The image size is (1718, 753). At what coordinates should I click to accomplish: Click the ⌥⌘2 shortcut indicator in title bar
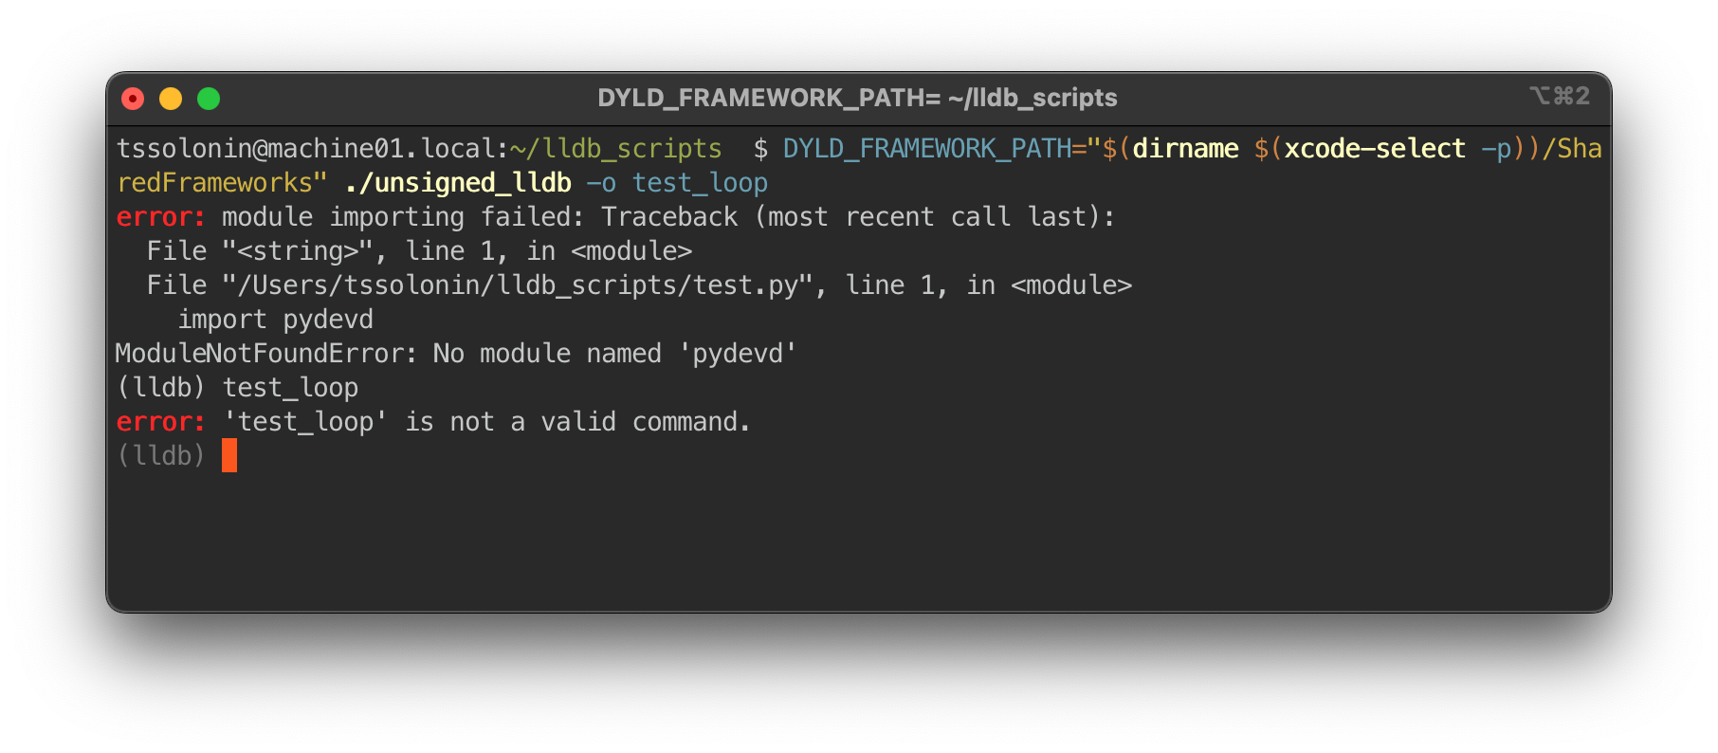1559,96
